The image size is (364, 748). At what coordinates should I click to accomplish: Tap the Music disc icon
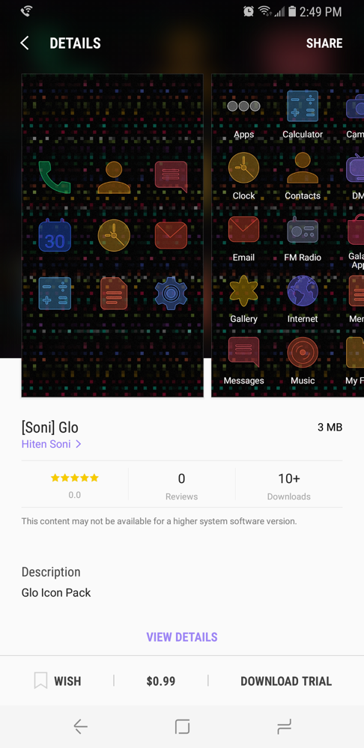[303, 353]
